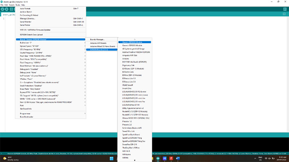This screenshot has height=162, width=289.
Task: Click the New sketch toolbar icon
Action: (x=12, y=9)
